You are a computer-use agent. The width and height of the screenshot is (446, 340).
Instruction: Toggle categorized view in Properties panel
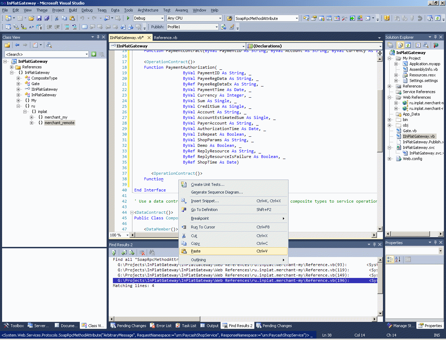(x=390, y=259)
